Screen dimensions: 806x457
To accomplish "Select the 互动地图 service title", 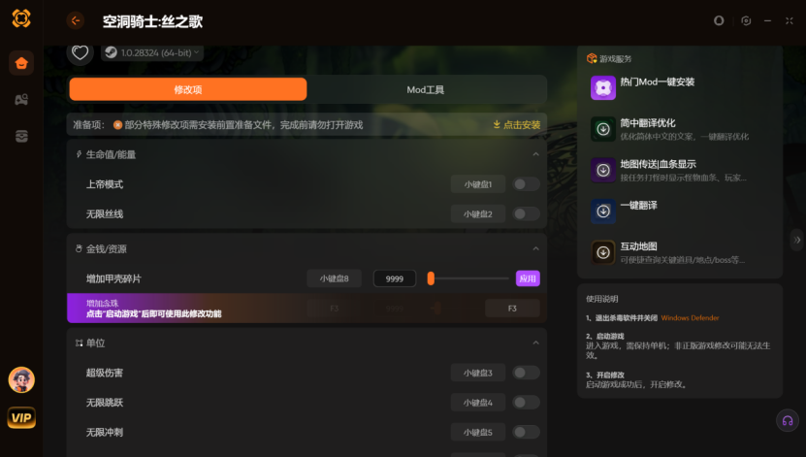I will 638,246.
